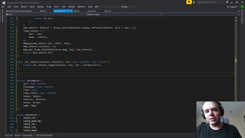
Task: Click 'TOKEN_NAME' on line 362
Action: click(x=30, y=130)
